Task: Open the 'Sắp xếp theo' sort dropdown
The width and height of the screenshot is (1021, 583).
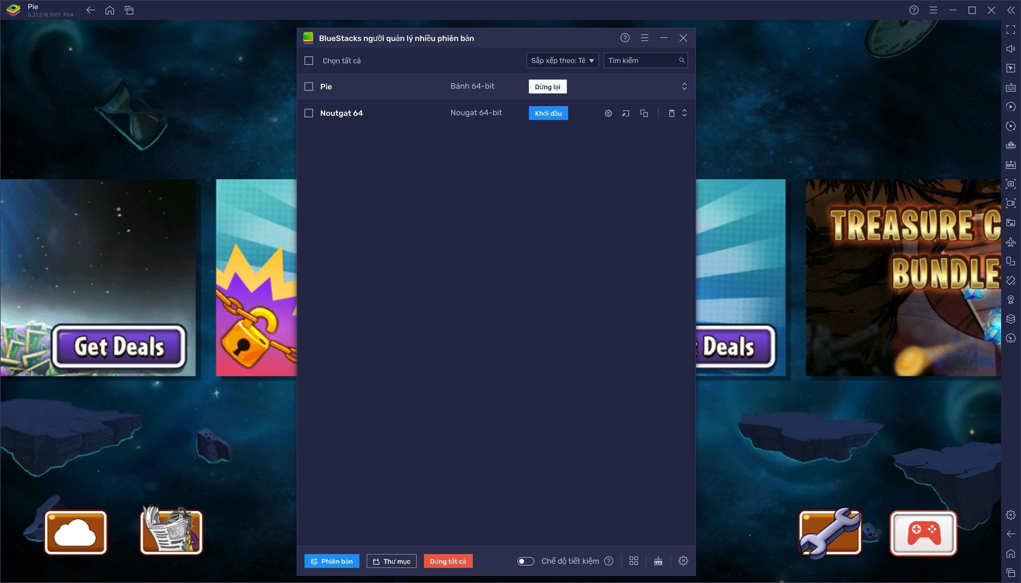Action: 562,61
